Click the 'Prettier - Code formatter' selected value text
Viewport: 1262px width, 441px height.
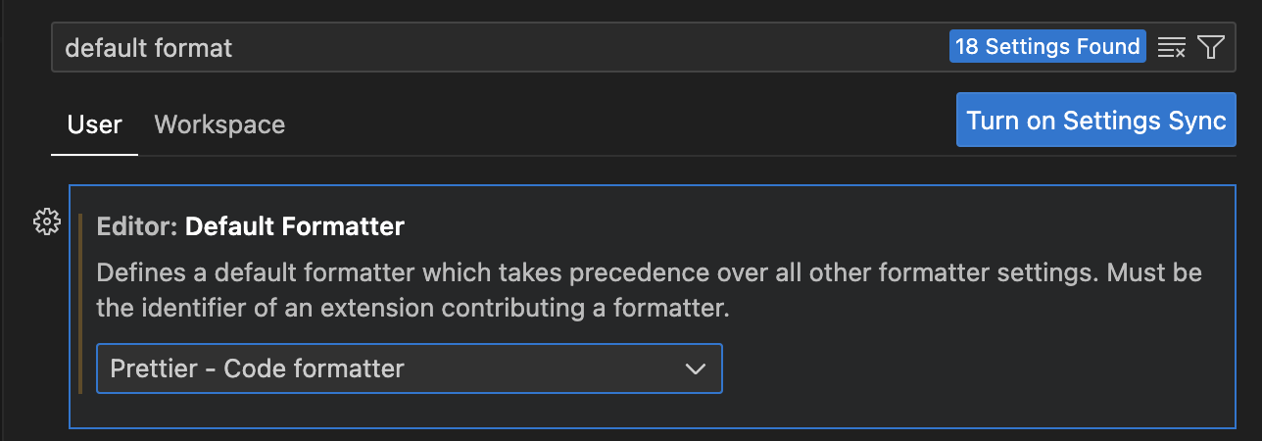(257, 368)
